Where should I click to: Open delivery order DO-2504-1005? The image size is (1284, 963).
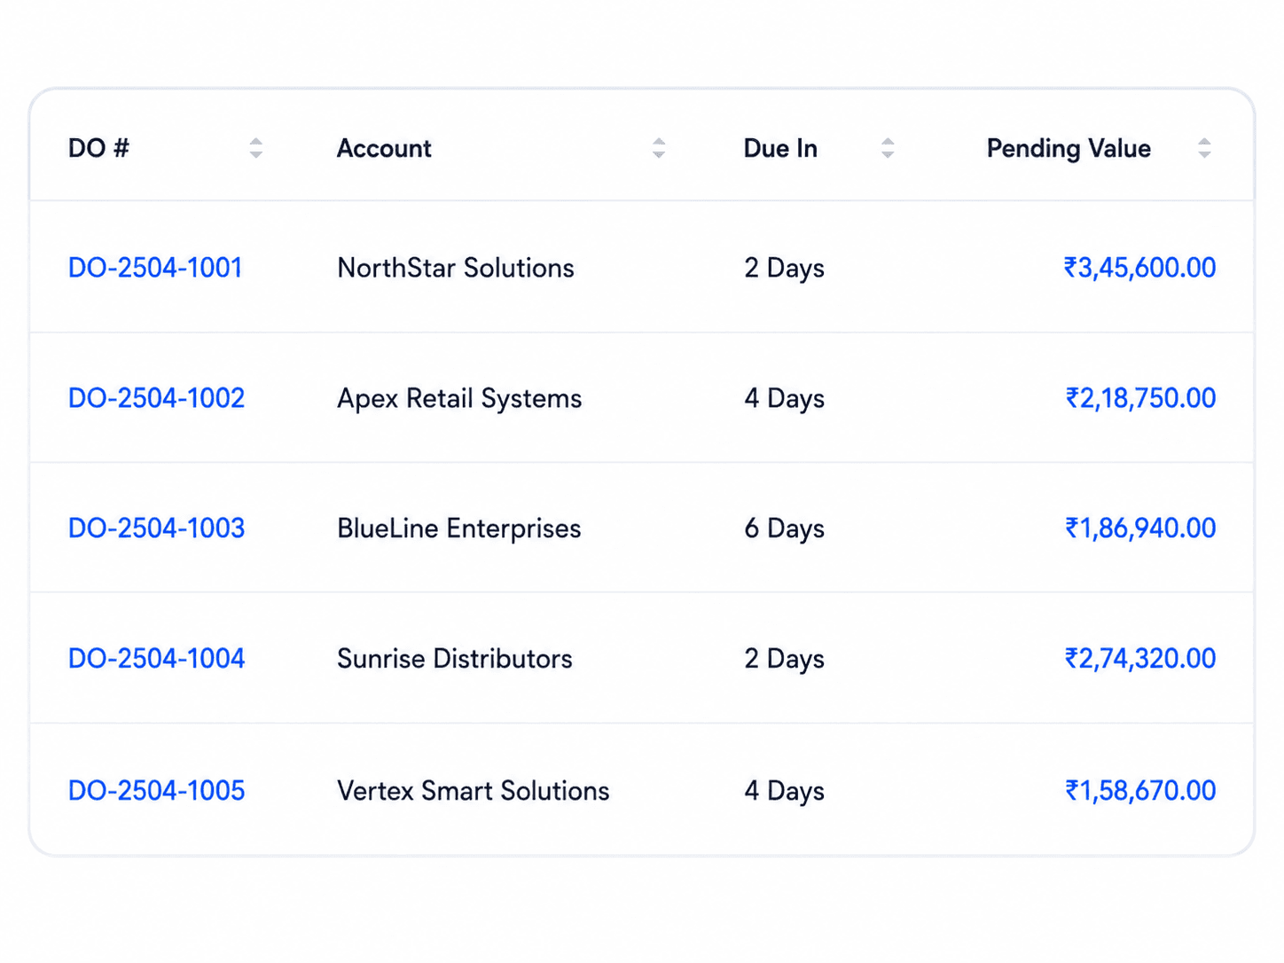coord(156,791)
